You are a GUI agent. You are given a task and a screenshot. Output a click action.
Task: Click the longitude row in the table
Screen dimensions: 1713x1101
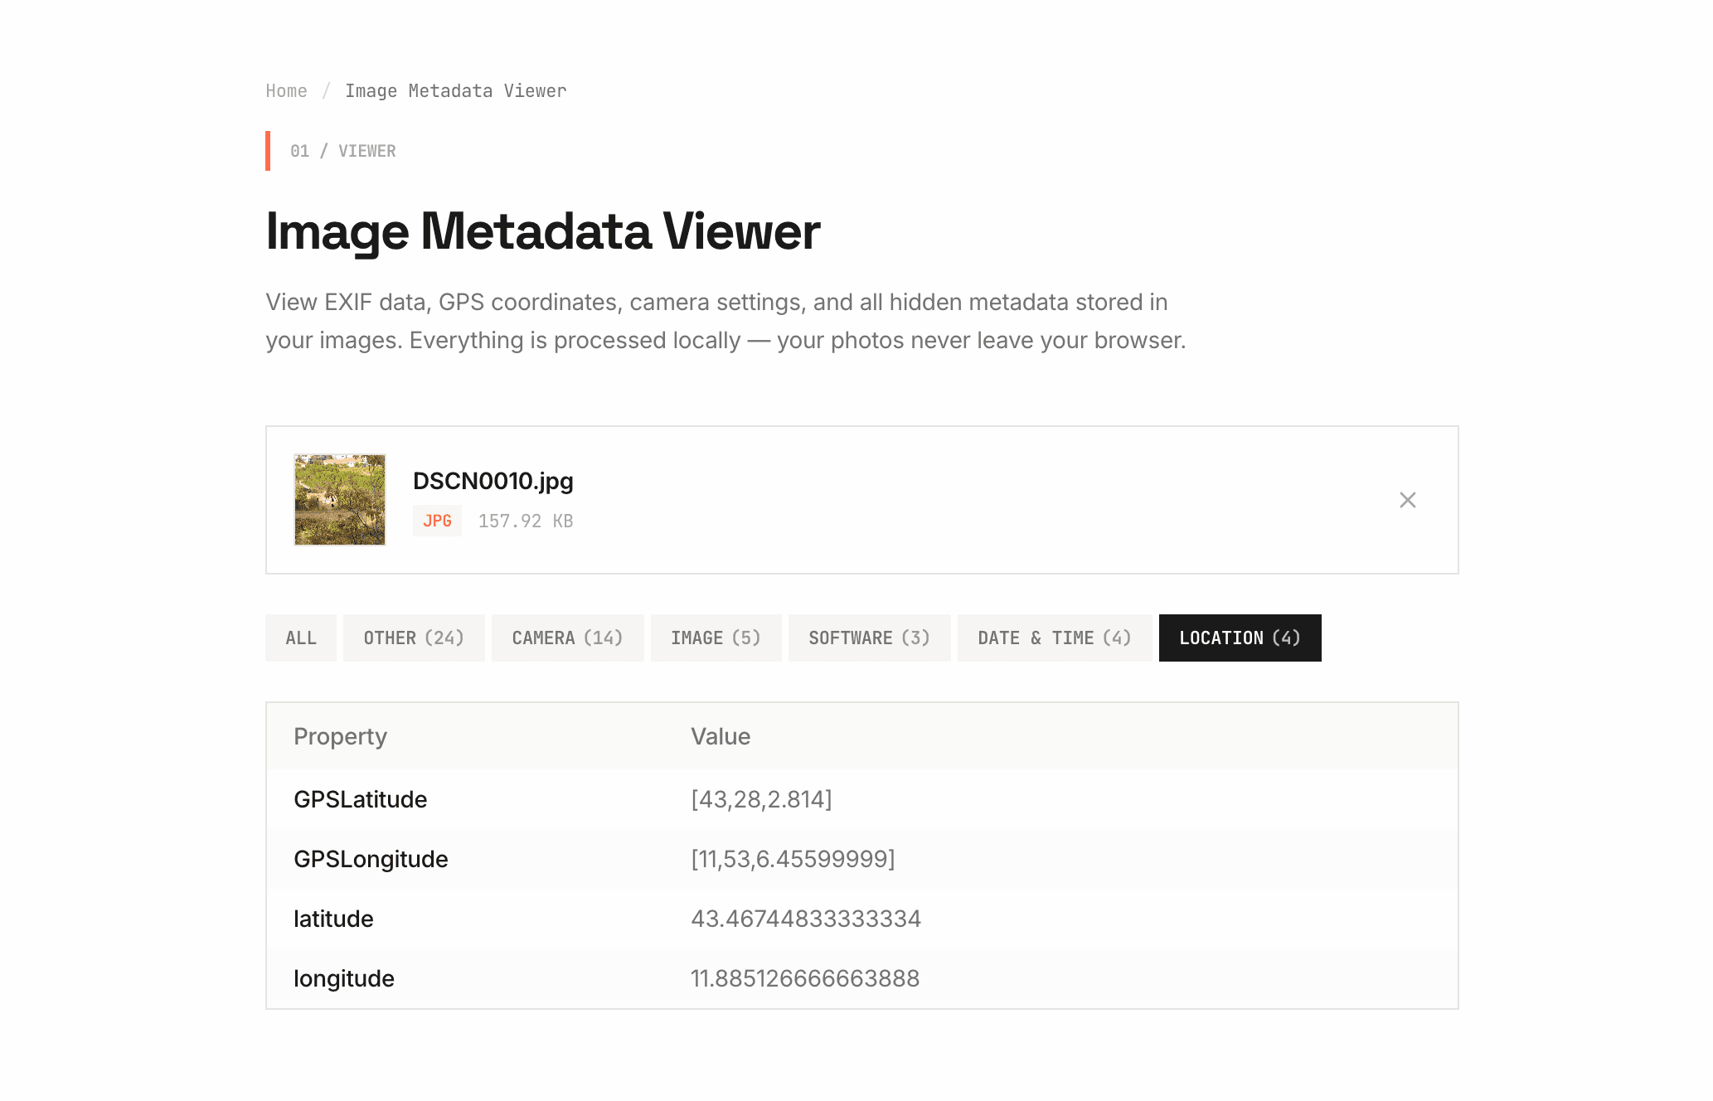pyautogui.click(x=343, y=977)
